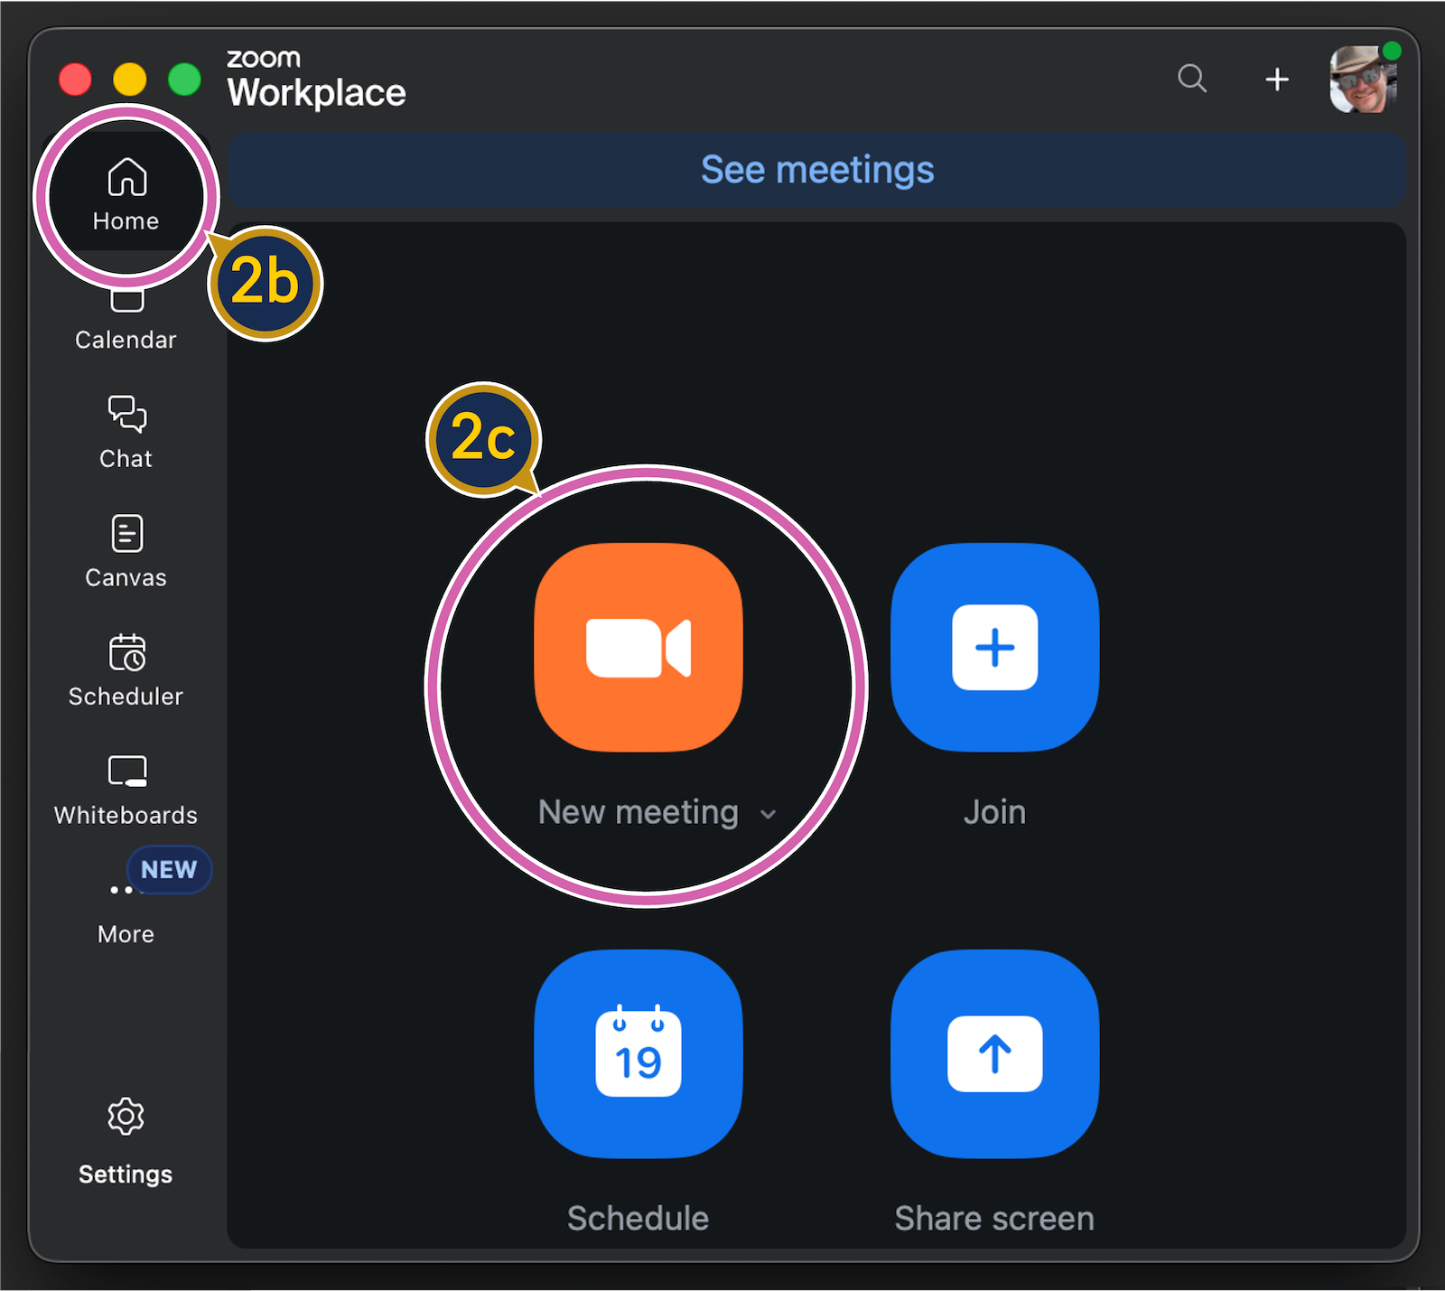Start a New meeting with the orange camera icon
The image size is (1445, 1291).
tap(639, 647)
